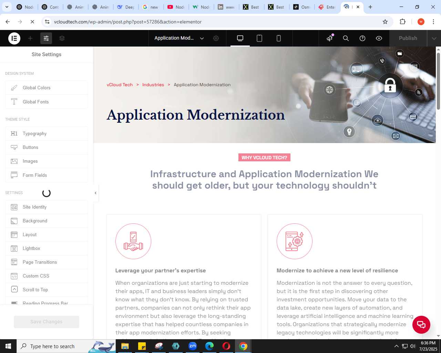Preview changes with eye icon
441x353 pixels.
pyautogui.click(x=379, y=38)
